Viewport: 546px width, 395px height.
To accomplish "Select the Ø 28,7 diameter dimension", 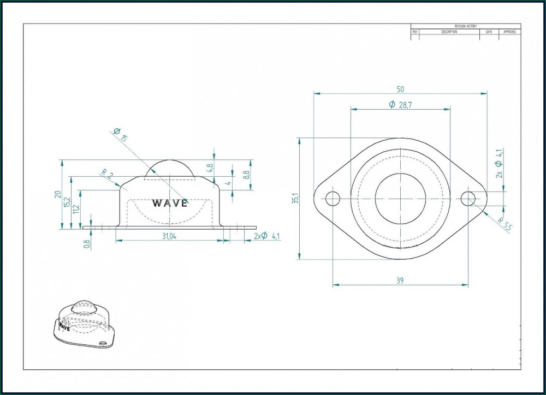I will [400, 105].
